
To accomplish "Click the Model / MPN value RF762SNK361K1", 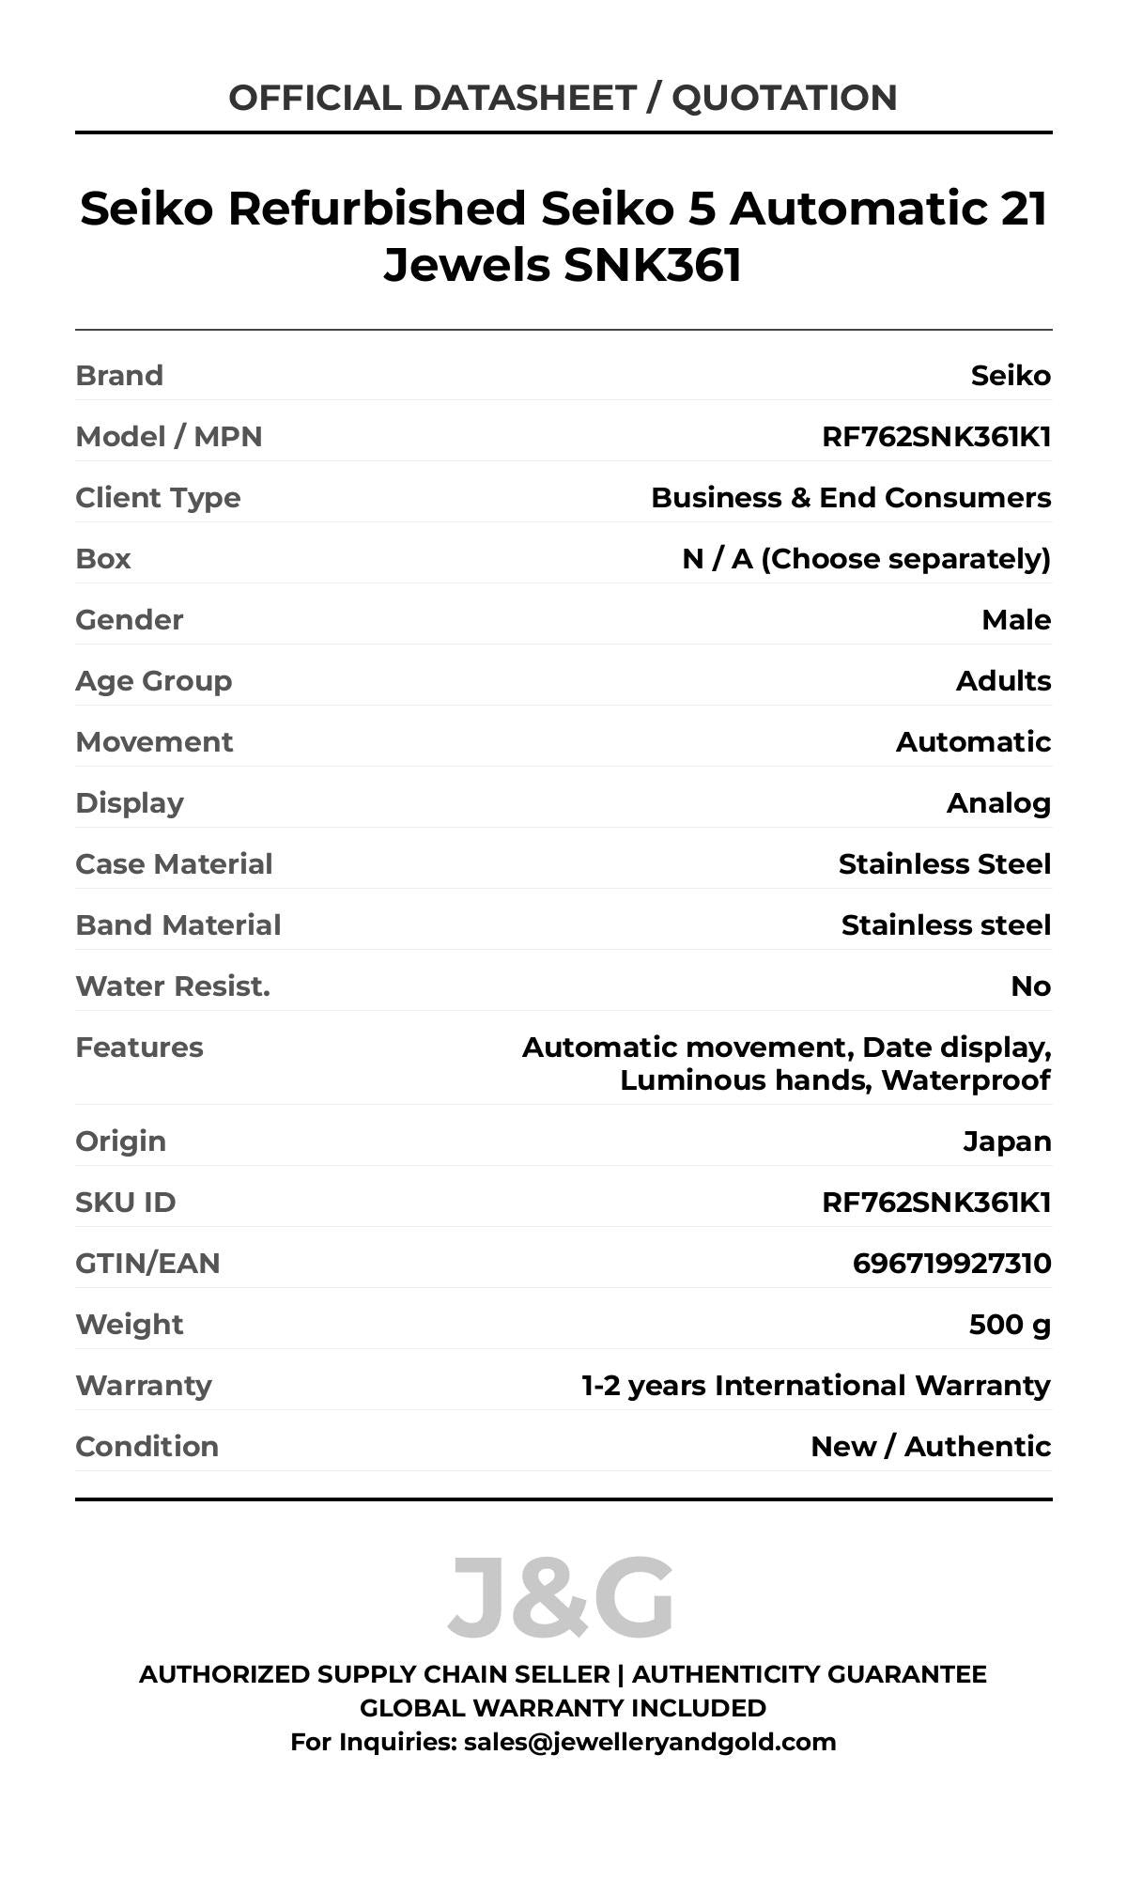I will (x=935, y=437).
